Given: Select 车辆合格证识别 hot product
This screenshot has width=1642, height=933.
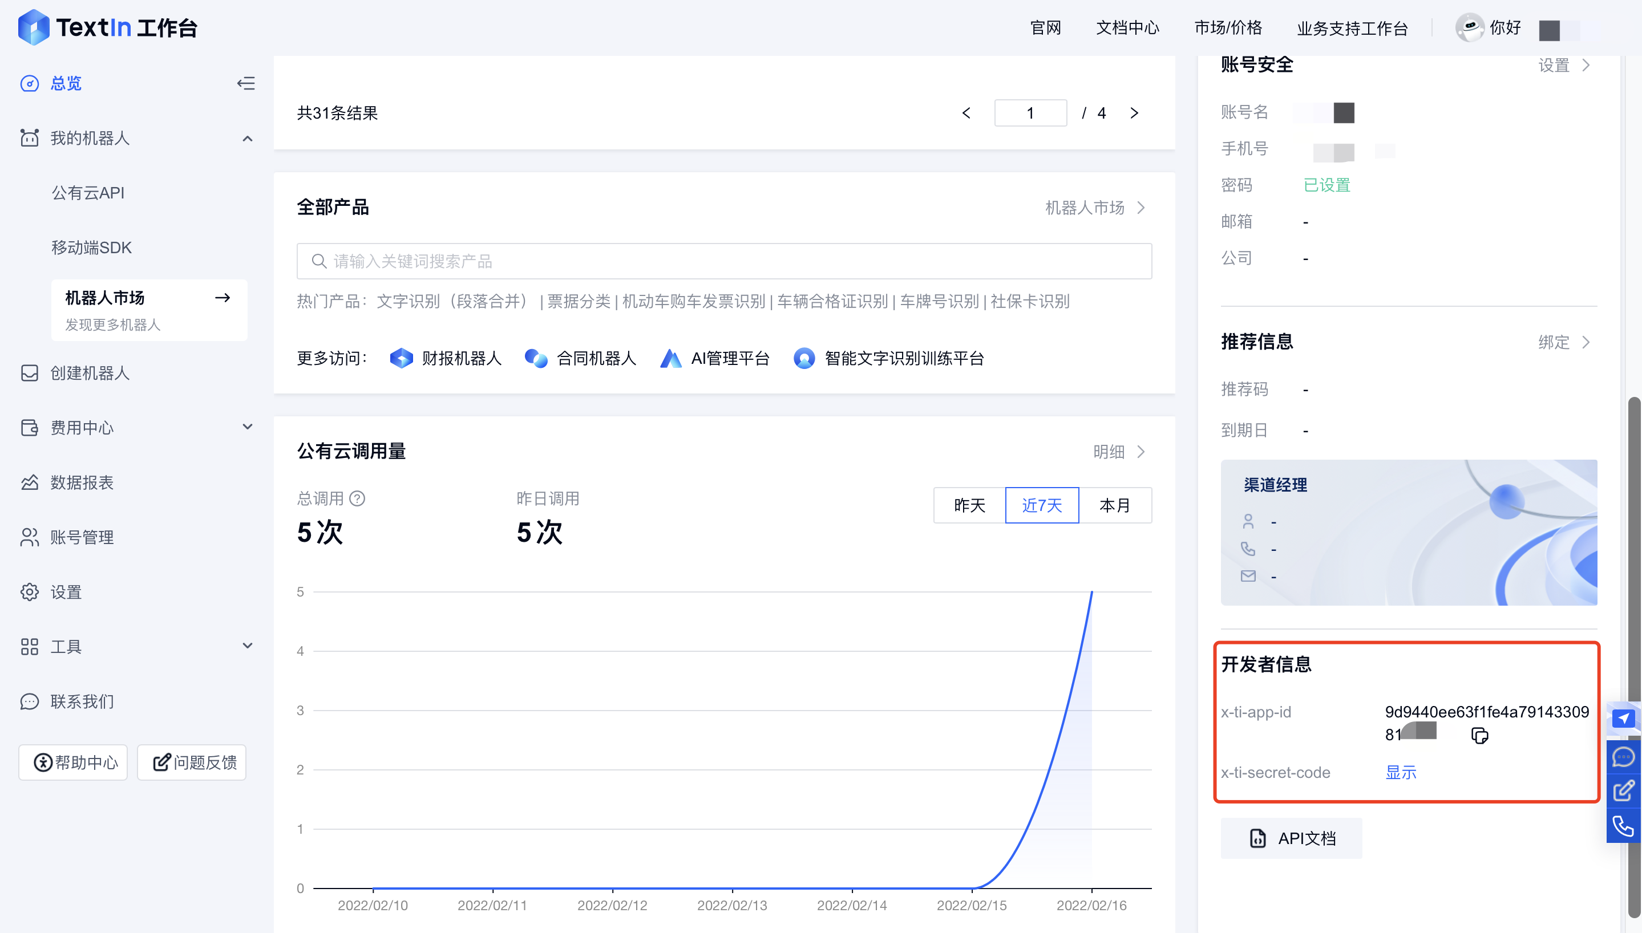Looking at the screenshot, I should pyautogui.click(x=832, y=301).
